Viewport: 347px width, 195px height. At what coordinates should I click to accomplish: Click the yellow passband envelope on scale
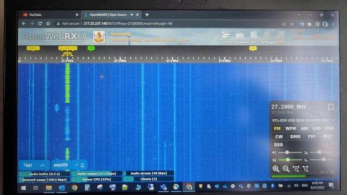67,54
